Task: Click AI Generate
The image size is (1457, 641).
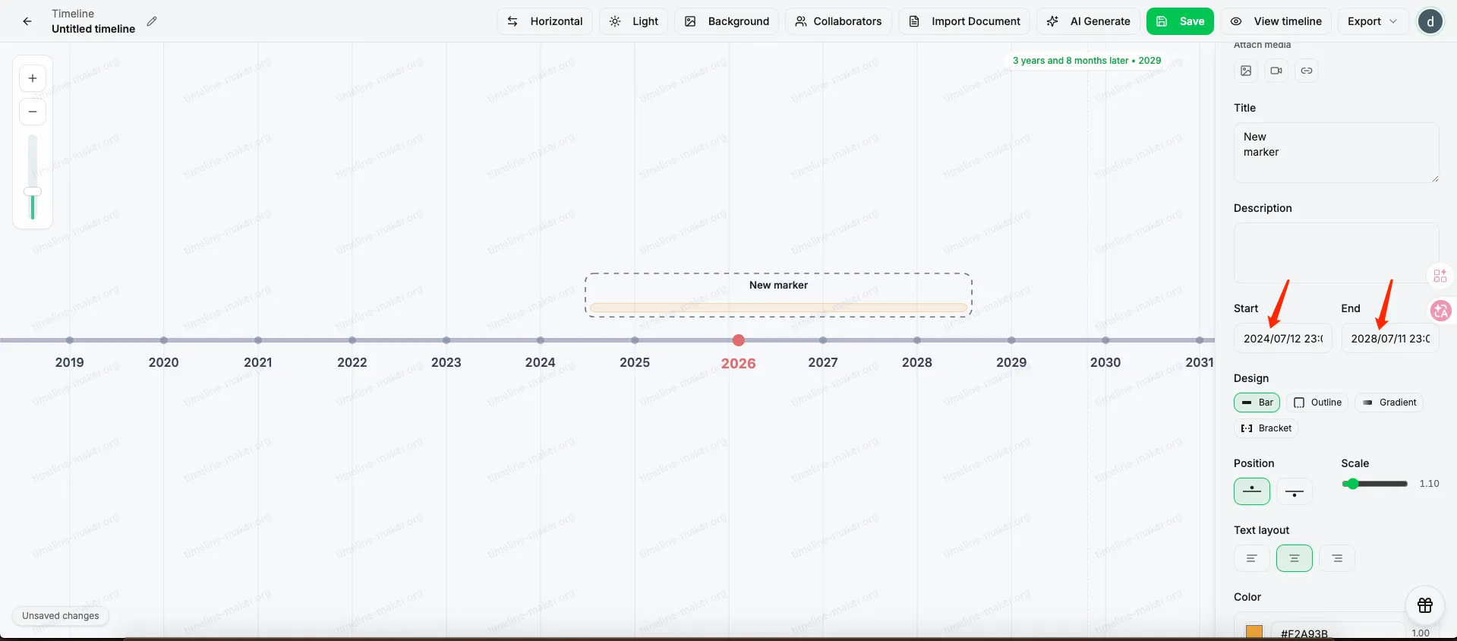Action: coord(1088,21)
